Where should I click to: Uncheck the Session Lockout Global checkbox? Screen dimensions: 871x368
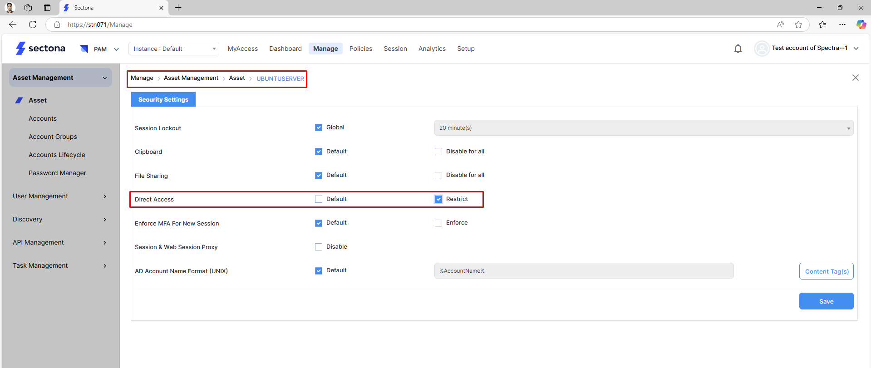(319, 128)
